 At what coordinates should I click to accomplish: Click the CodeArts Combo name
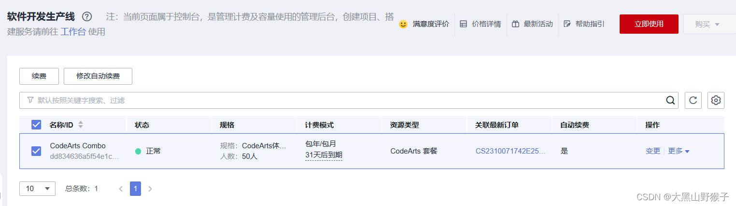78,146
